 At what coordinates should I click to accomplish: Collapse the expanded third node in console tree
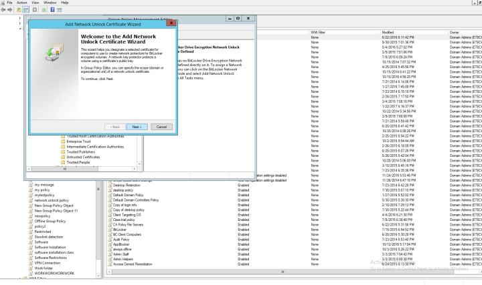pos(20,28)
